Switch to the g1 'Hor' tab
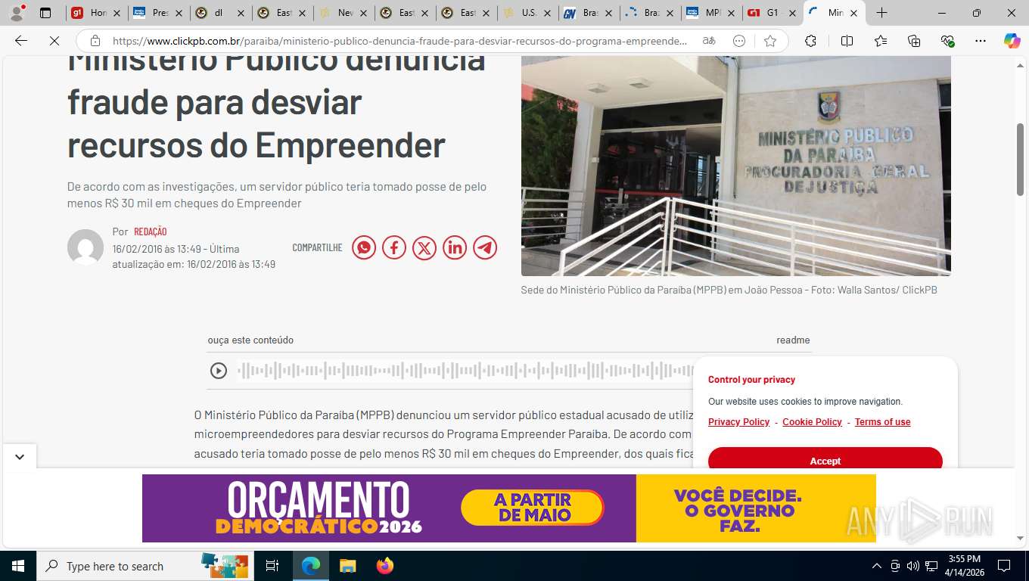This screenshot has width=1029, height=581. point(95,13)
